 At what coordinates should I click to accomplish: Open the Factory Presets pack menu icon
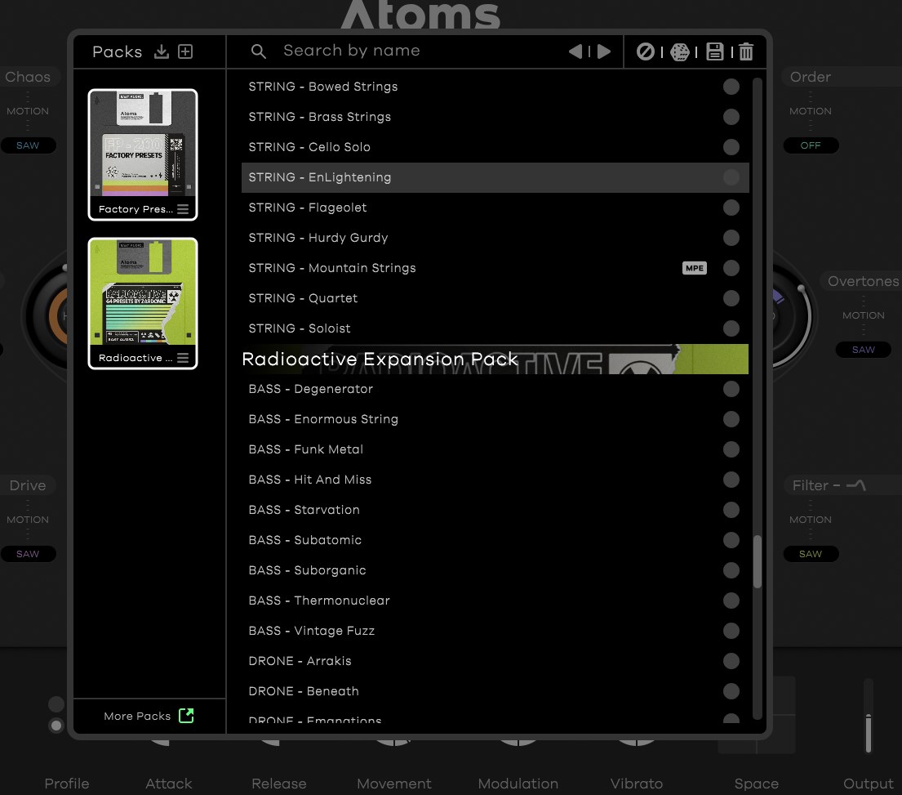(183, 209)
